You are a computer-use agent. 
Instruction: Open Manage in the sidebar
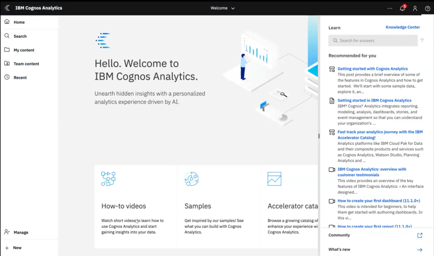coord(20,232)
